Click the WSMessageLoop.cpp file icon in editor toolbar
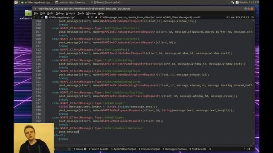The width and height of the screenshot is (273, 153). [46, 17]
